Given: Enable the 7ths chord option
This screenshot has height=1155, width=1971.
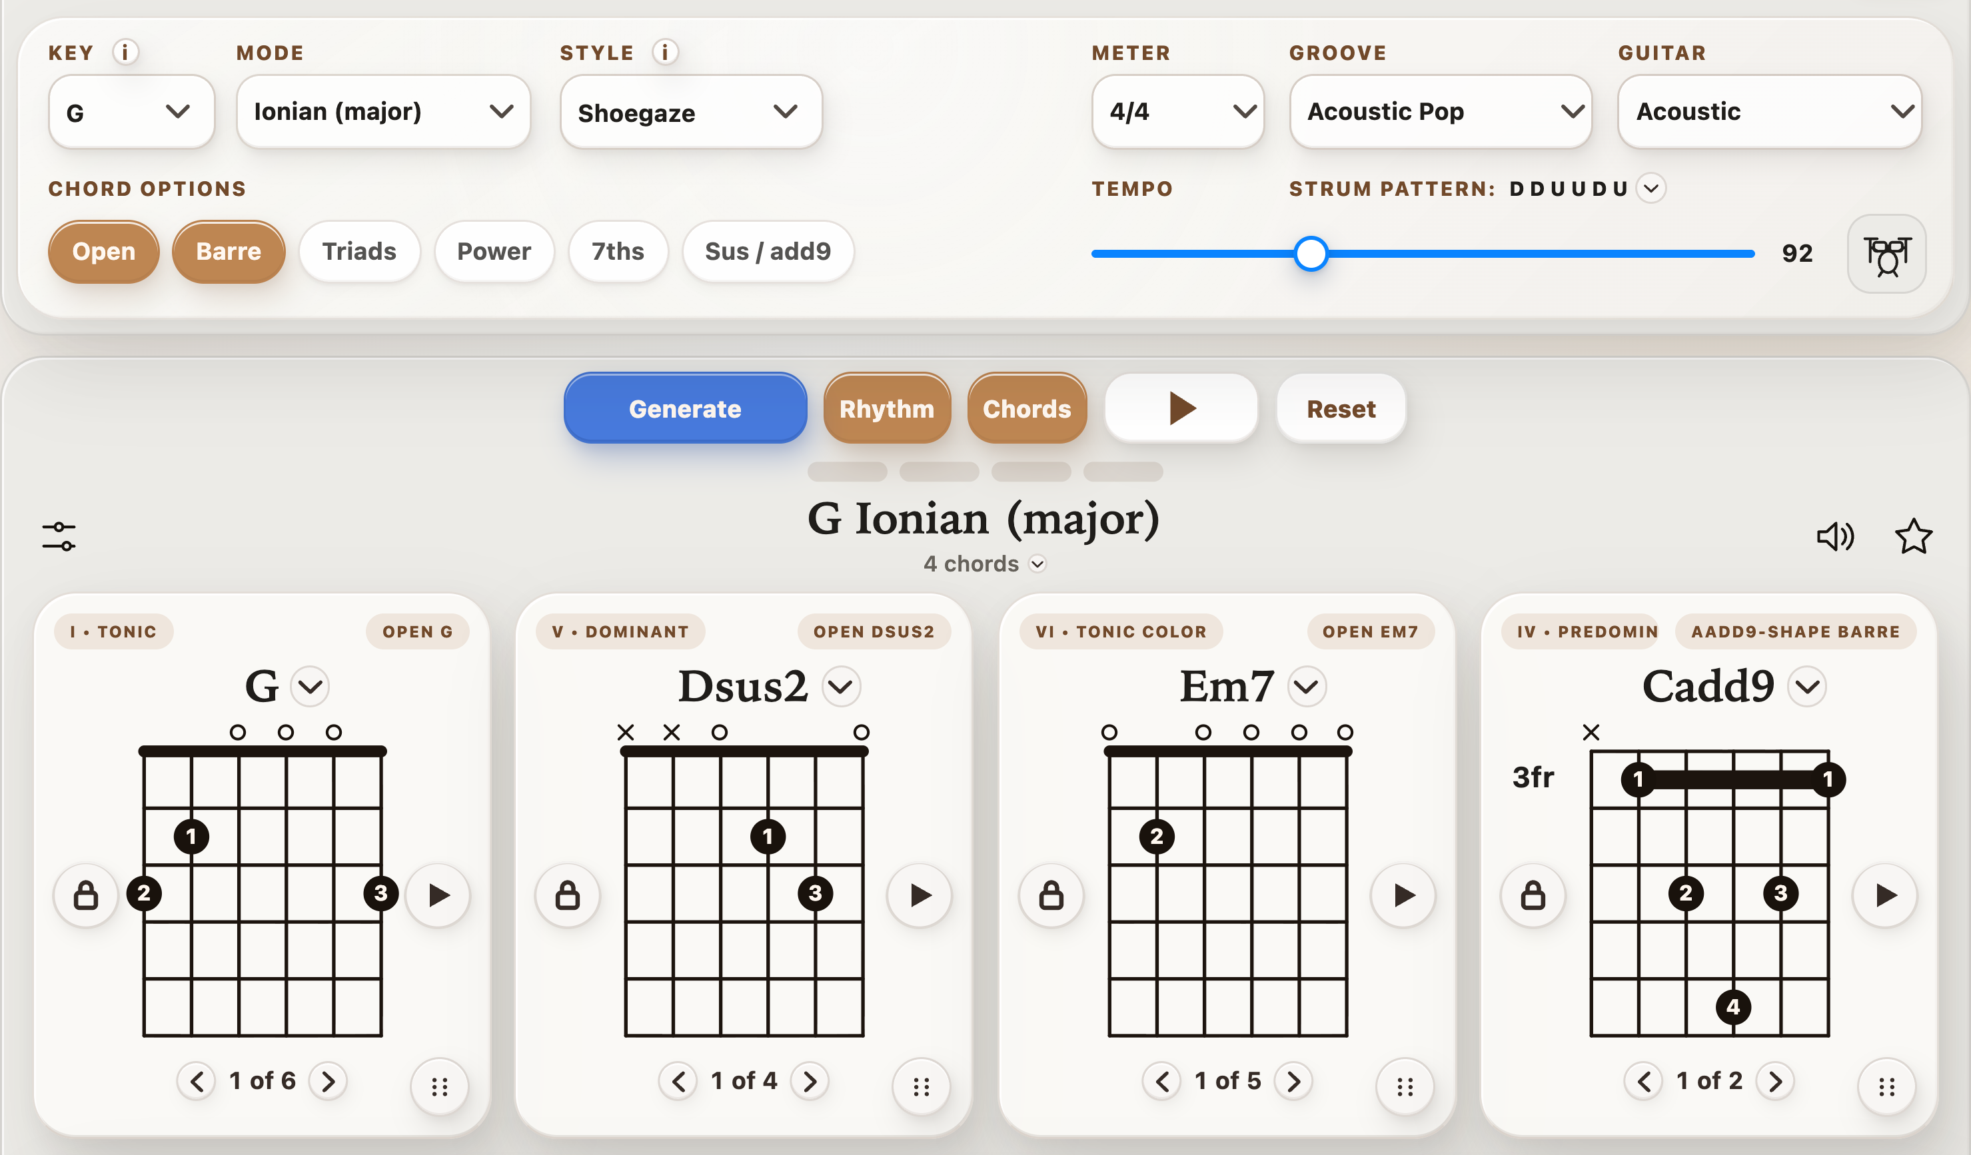Looking at the screenshot, I should (x=618, y=252).
